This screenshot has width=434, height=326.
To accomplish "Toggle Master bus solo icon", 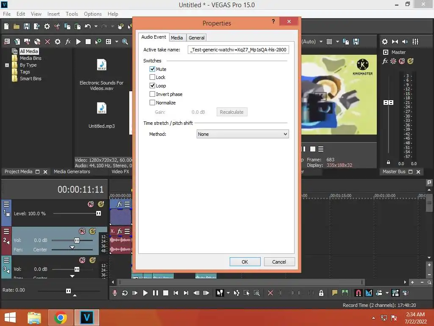I will tap(410, 61).
